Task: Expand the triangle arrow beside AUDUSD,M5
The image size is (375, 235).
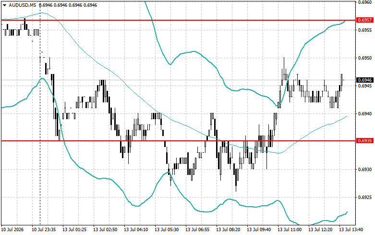Action: (5, 5)
